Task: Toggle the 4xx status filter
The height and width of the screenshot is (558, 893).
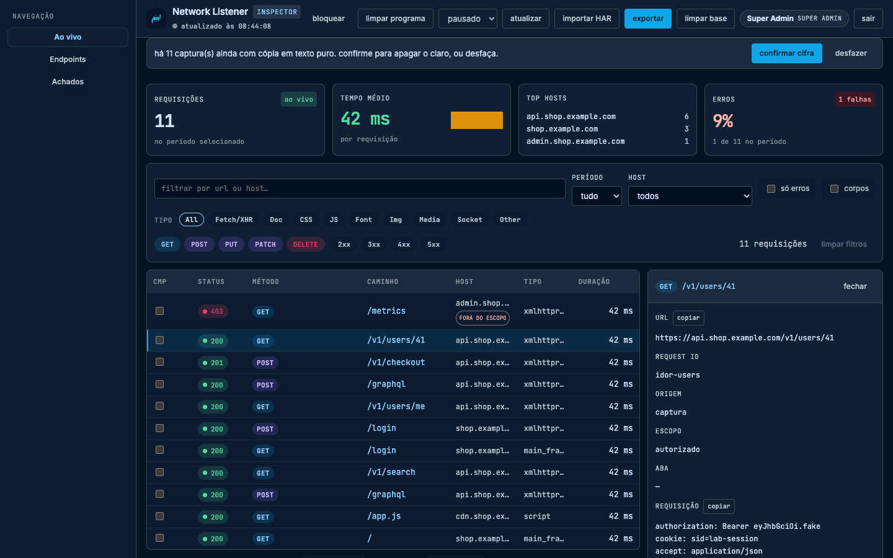Action: pos(404,244)
